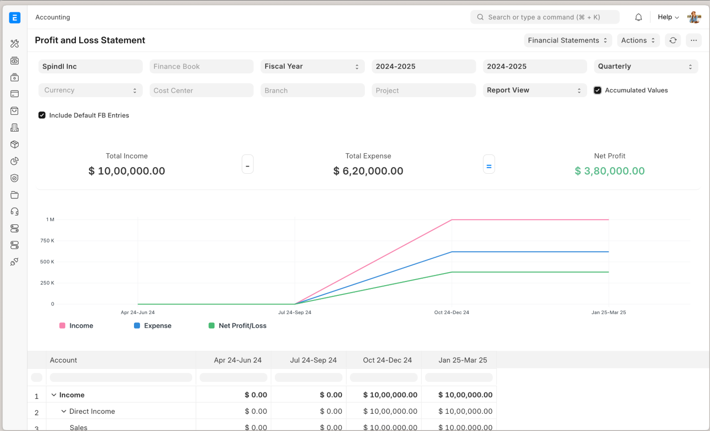Open the pie chart sidebar icon

pos(14,161)
